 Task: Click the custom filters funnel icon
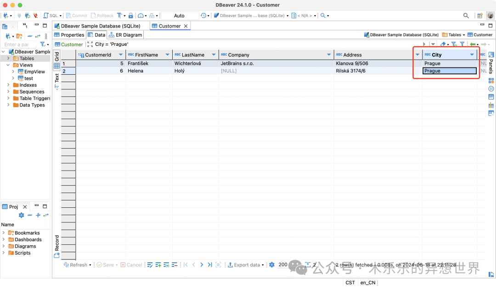click(x=462, y=44)
